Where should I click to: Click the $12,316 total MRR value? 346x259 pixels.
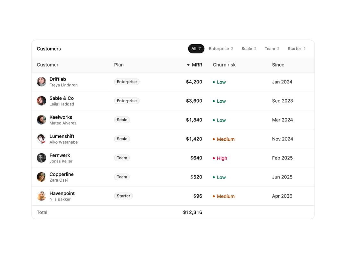pos(193,212)
